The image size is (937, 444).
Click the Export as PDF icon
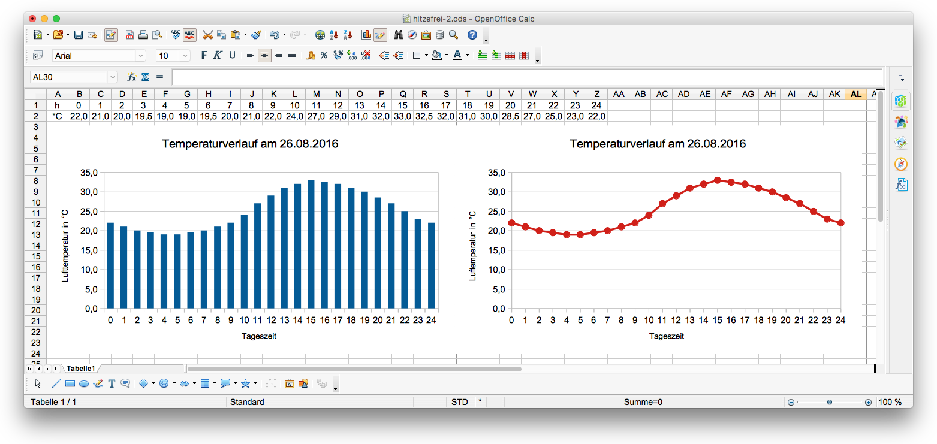pos(129,35)
